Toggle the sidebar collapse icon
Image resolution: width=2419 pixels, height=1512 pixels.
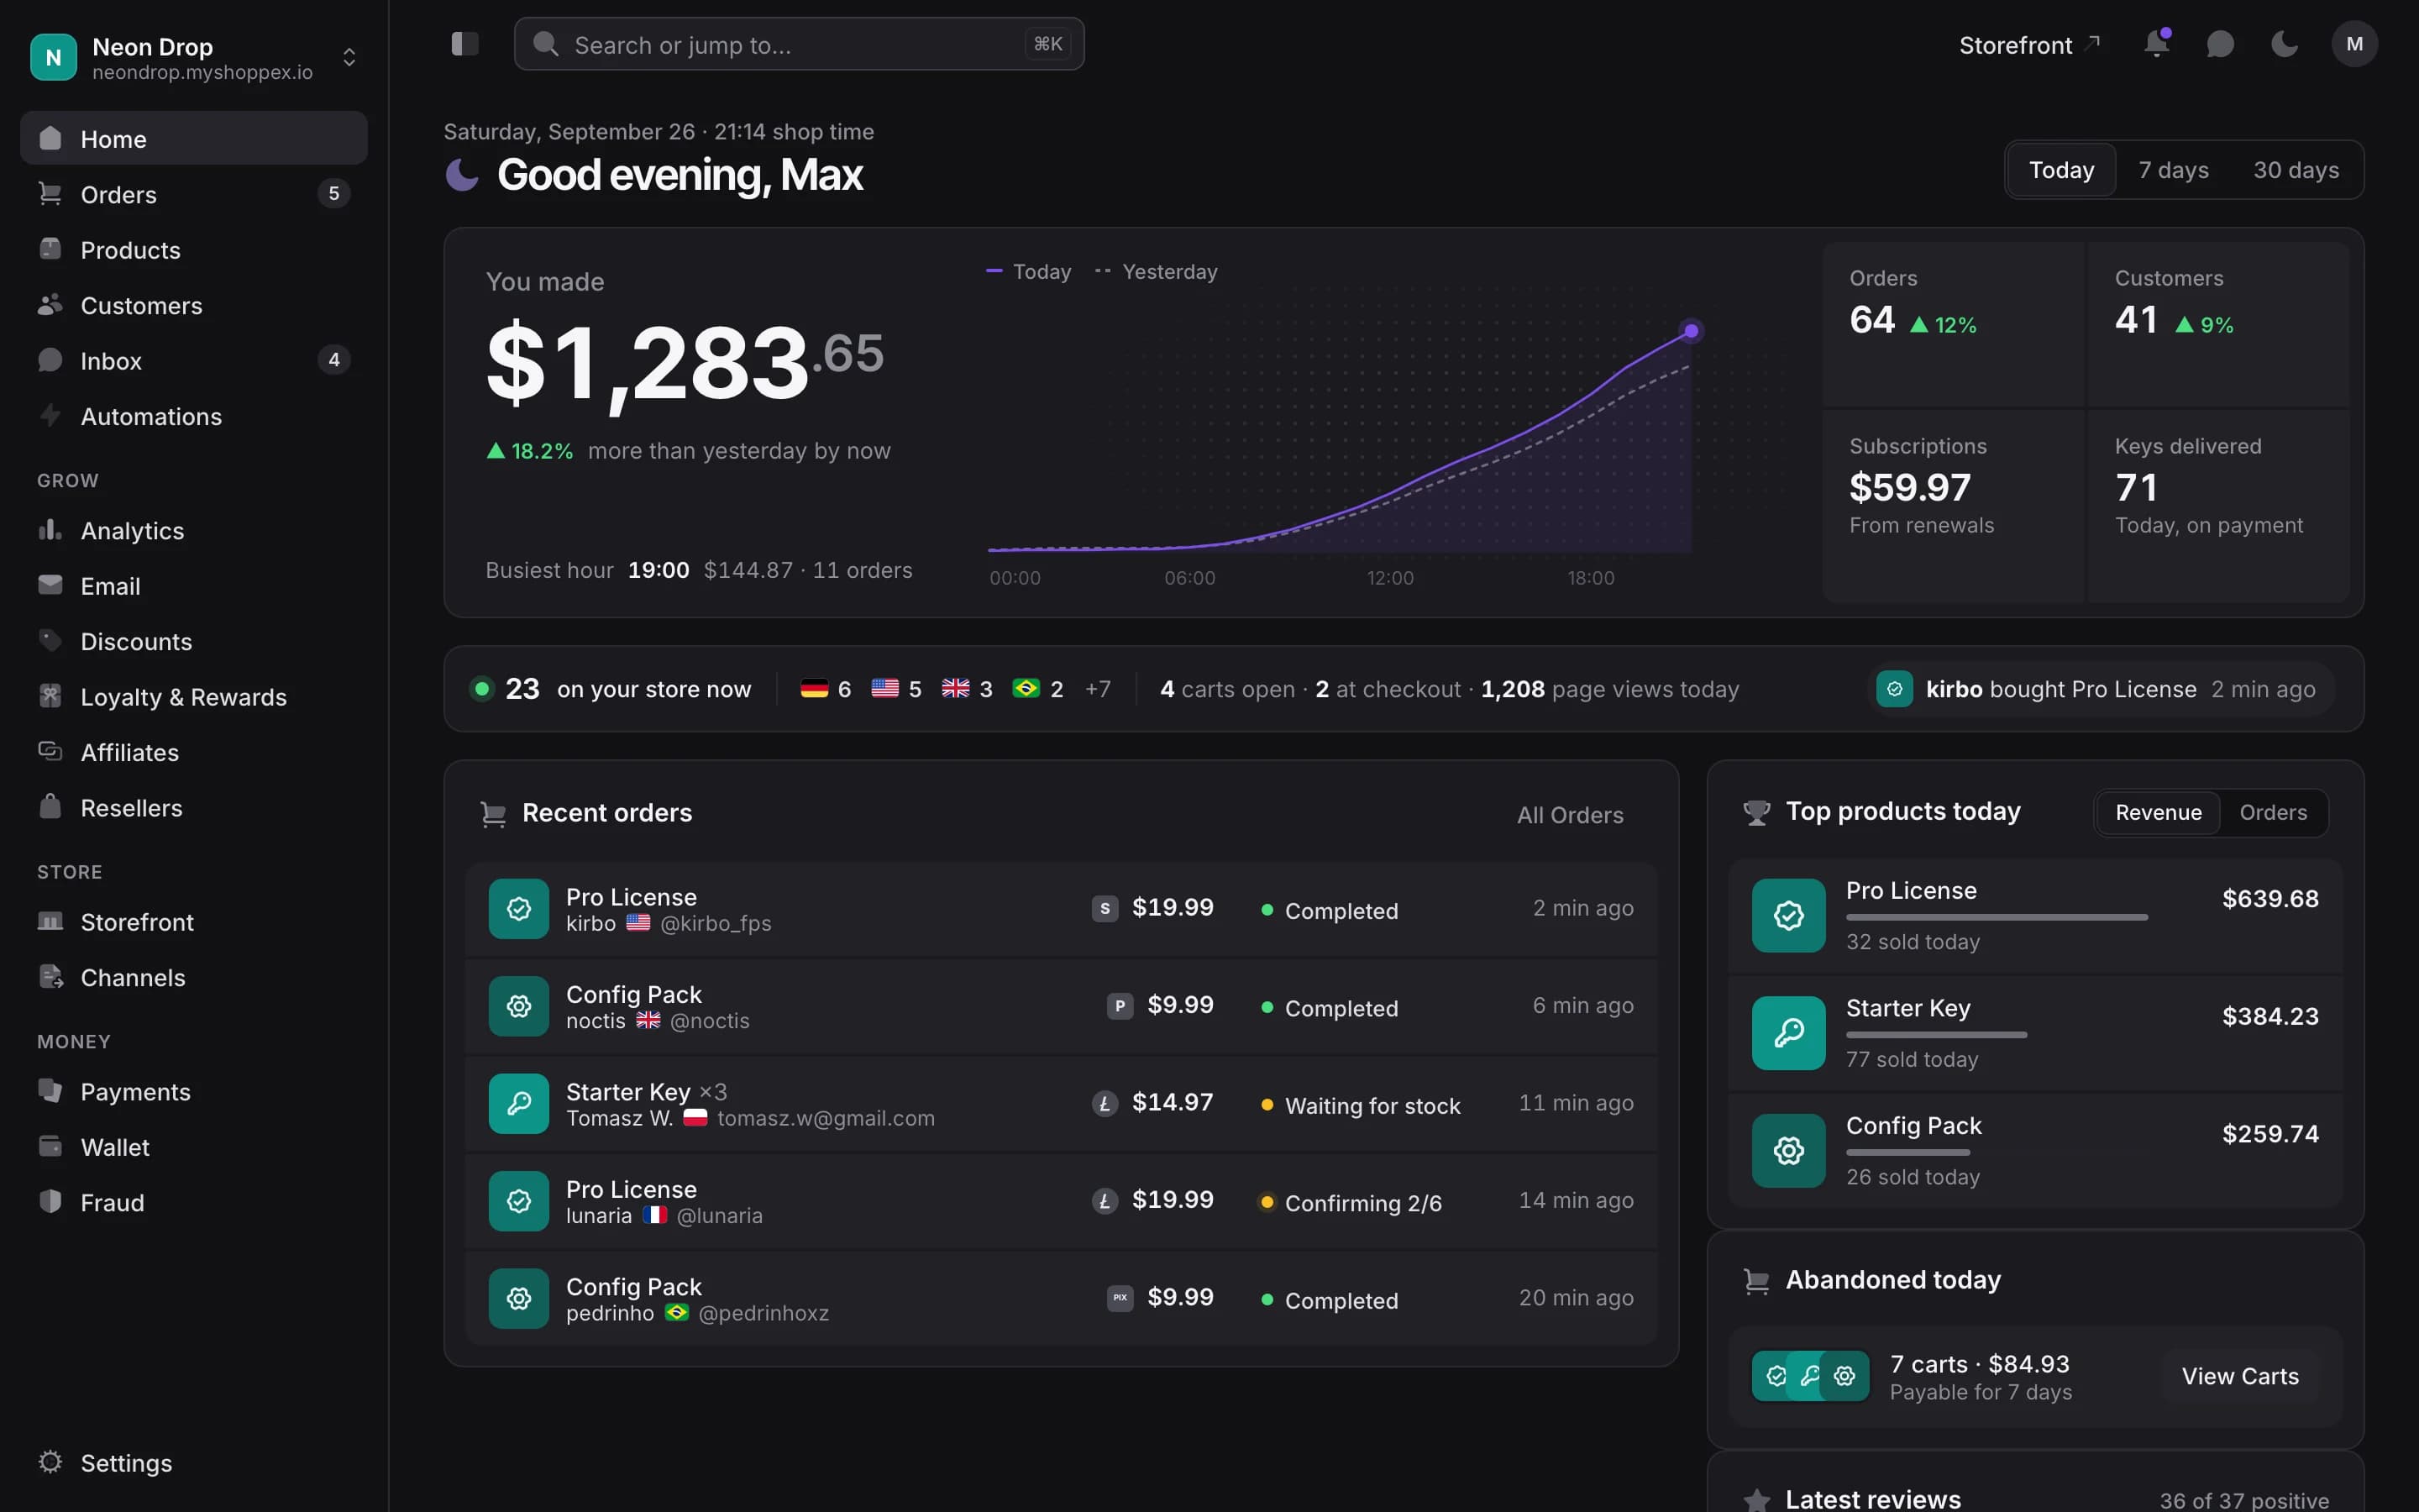[464, 44]
